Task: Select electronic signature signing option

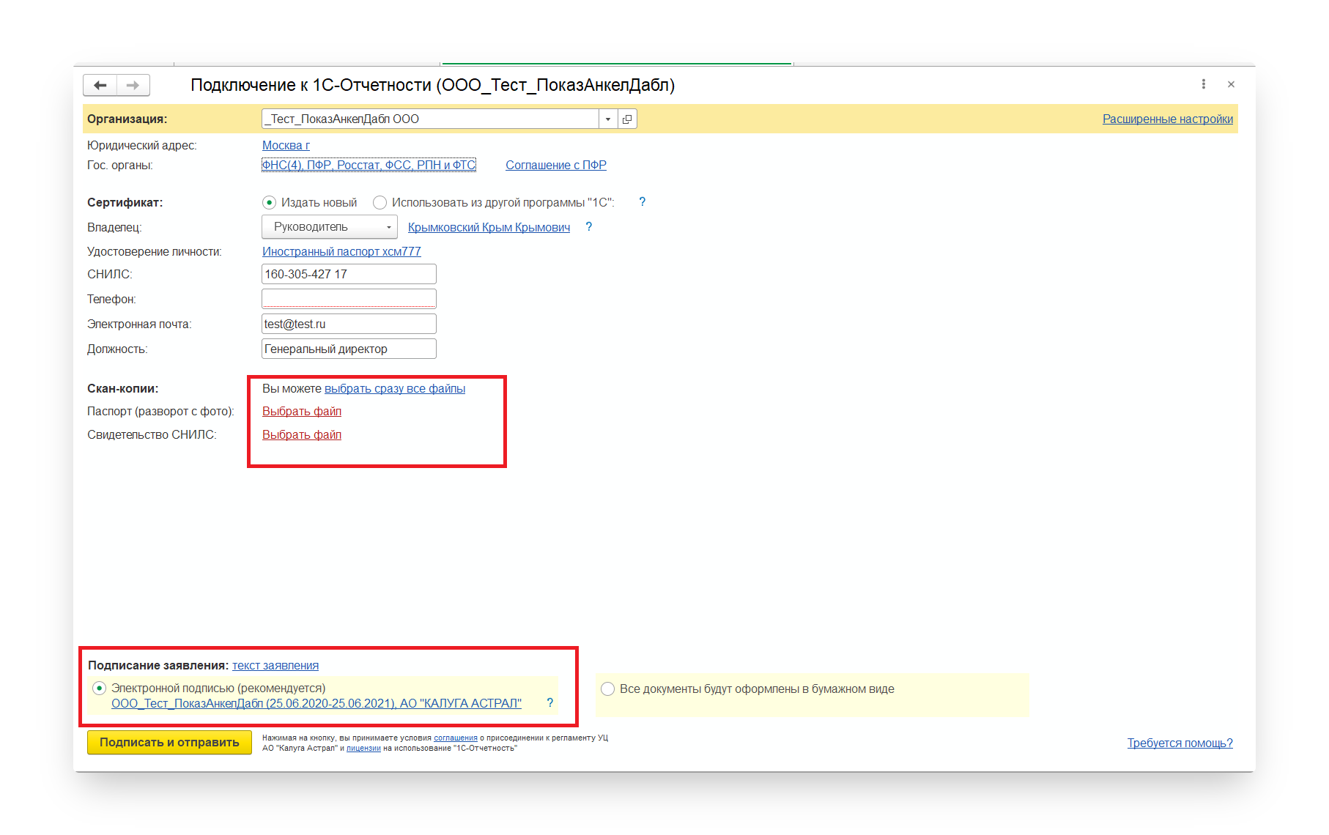Action: tap(100, 689)
